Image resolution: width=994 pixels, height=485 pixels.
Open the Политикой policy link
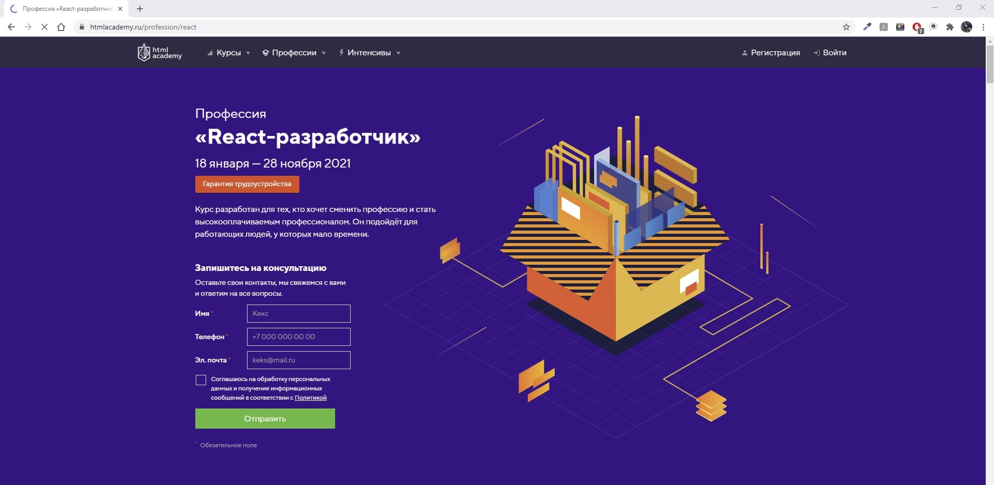pos(311,398)
